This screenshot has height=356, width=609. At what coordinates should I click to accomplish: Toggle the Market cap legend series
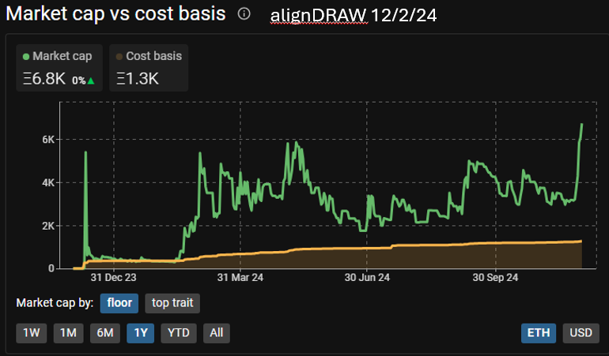coord(59,68)
